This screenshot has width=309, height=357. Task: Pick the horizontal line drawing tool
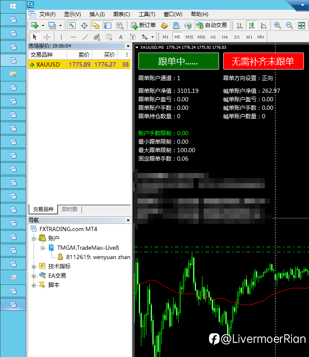[73, 37]
